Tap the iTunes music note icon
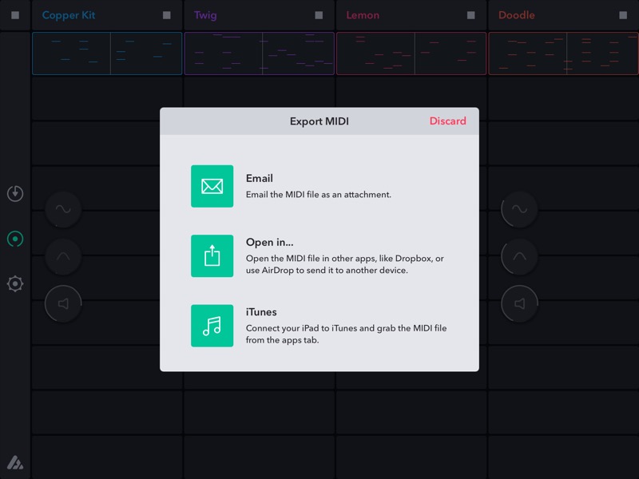 coord(212,326)
